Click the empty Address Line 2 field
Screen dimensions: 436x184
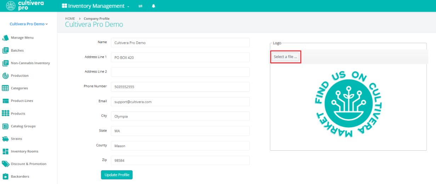(180, 72)
